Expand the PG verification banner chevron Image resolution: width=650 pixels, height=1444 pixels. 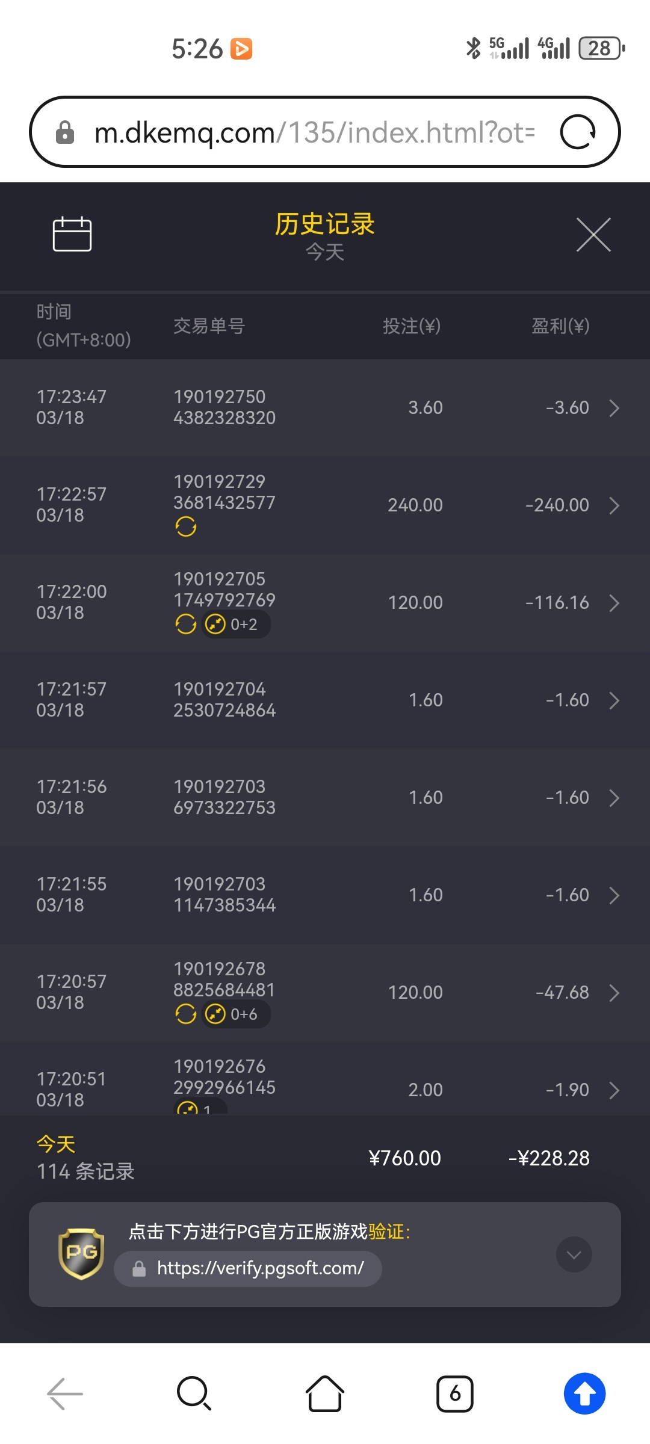tap(574, 1254)
